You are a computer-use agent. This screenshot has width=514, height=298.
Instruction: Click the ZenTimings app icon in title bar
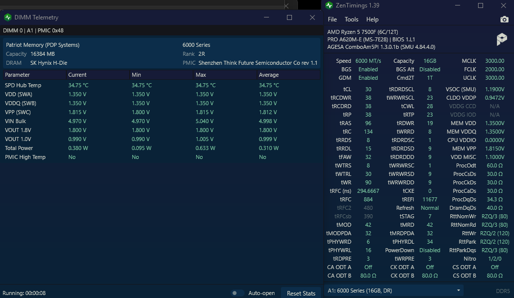tap(329, 5)
